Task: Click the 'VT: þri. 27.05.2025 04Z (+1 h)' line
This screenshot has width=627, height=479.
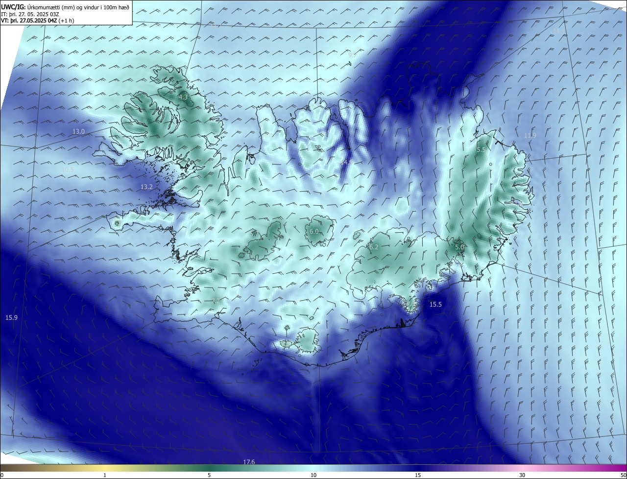Action: coord(37,21)
